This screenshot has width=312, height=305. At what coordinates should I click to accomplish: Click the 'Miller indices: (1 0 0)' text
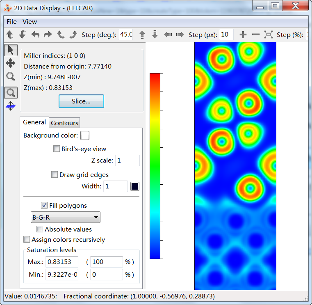[x=55, y=55]
